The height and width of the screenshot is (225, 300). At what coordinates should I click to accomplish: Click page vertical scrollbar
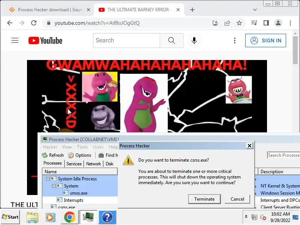tap(295, 50)
